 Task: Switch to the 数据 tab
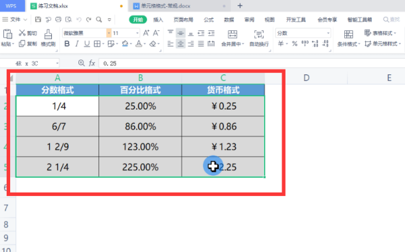click(229, 20)
